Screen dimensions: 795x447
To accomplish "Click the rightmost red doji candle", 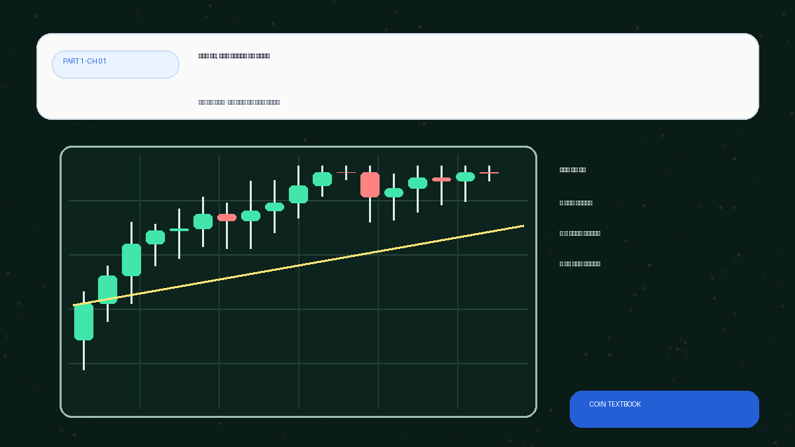I will (489, 173).
